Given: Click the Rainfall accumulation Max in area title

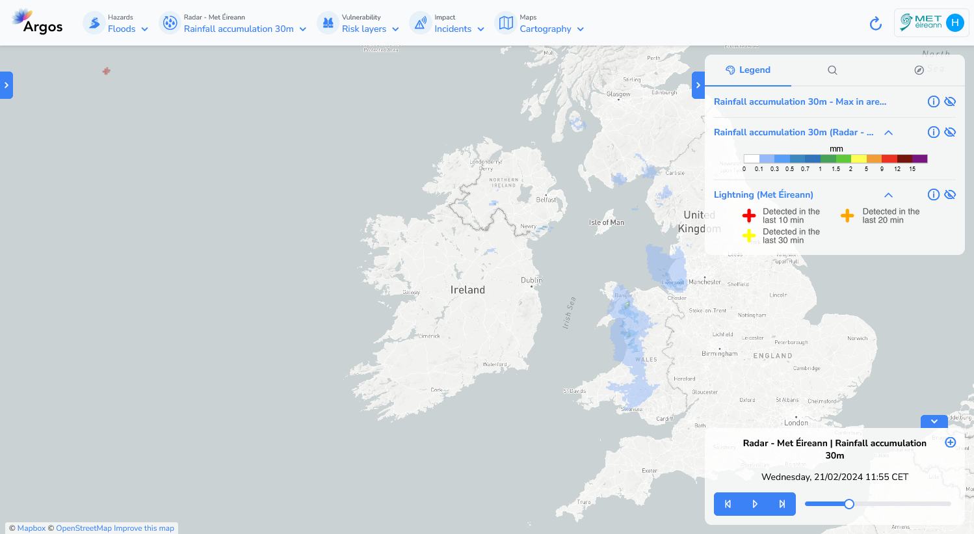Looking at the screenshot, I should 800,101.
